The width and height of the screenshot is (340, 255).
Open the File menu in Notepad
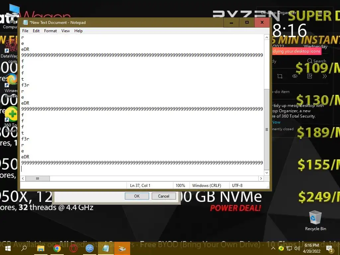pyautogui.click(x=25, y=31)
